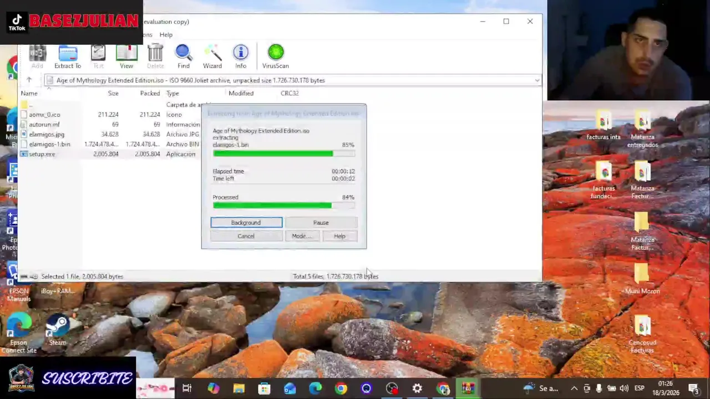Click 'Selected 1 file, 2.005.804 bytes' status text
Screen dimensions: 710x399
click(x=82, y=276)
